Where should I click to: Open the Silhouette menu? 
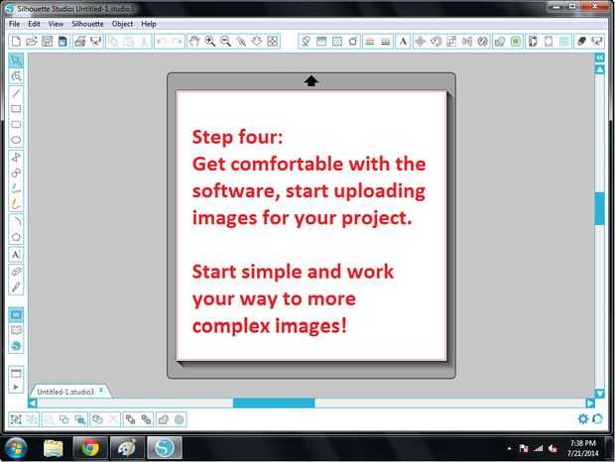tap(87, 24)
